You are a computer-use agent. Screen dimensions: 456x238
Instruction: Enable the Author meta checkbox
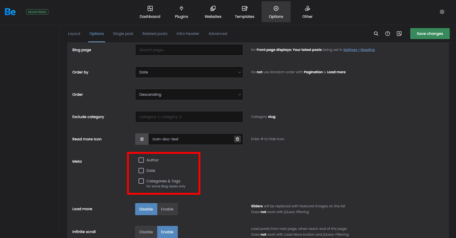(x=141, y=160)
